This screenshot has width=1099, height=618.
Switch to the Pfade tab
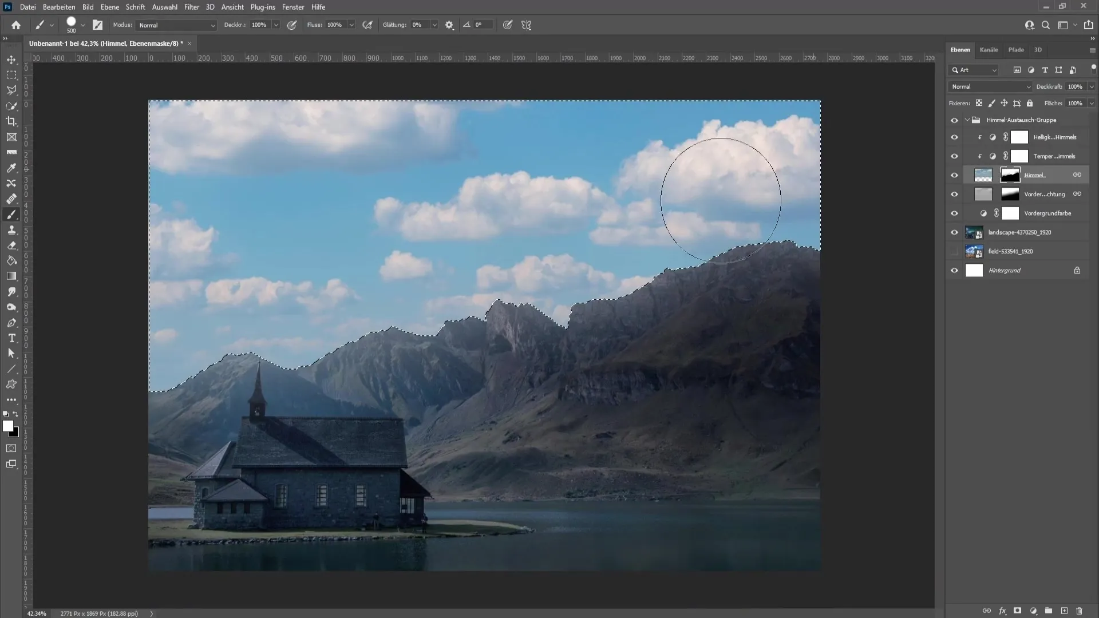(x=1016, y=50)
